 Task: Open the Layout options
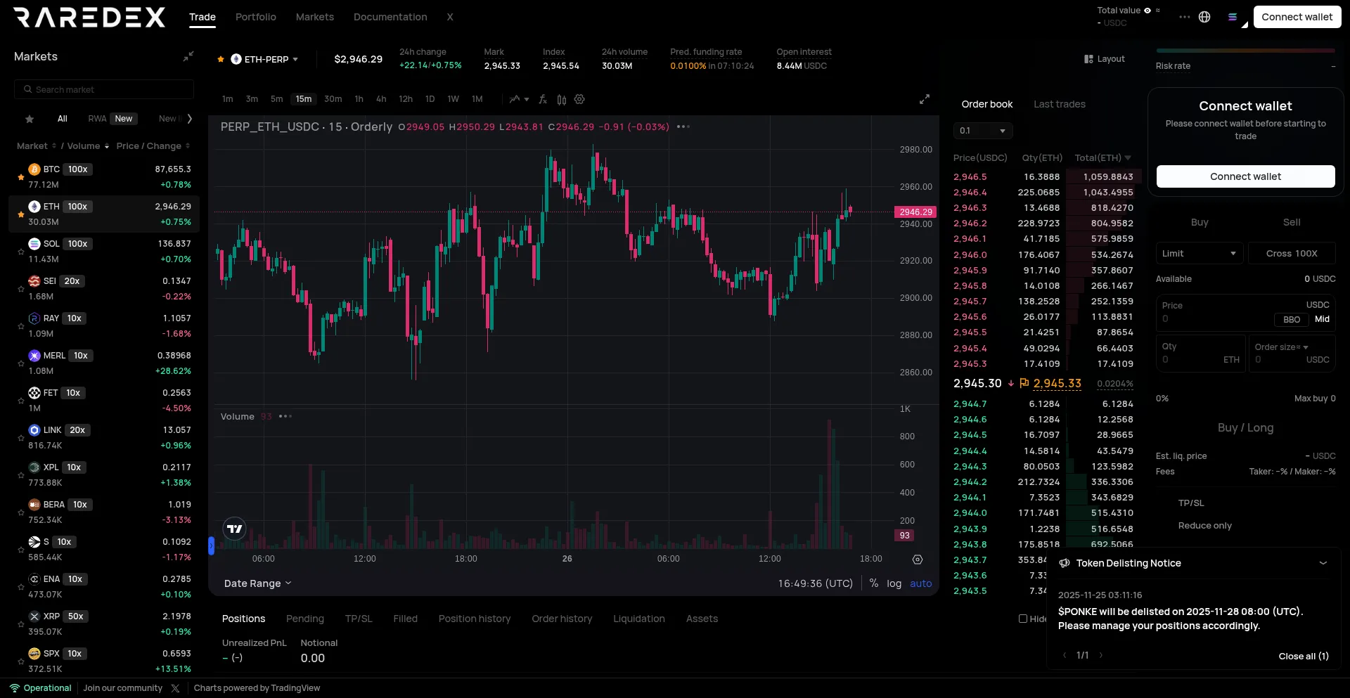[x=1105, y=59]
